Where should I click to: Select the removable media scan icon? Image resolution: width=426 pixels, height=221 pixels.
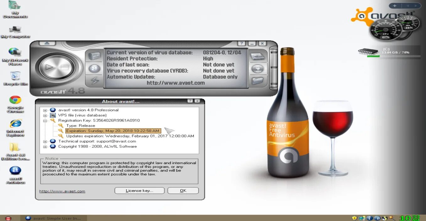(258, 69)
